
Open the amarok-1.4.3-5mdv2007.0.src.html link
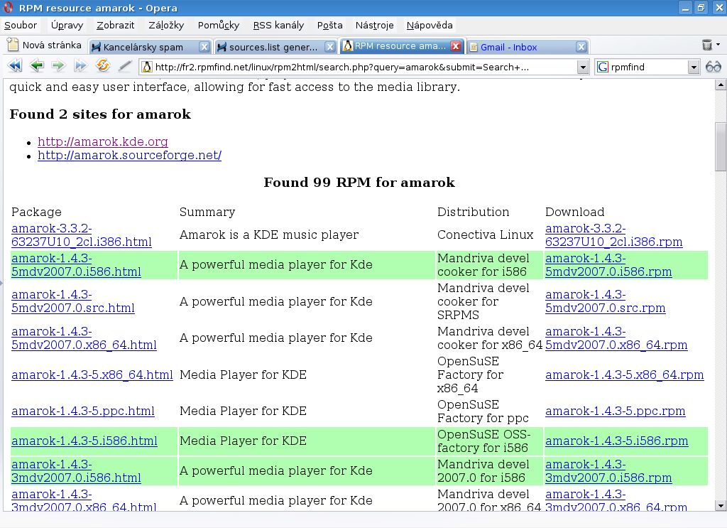click(x=73, y=301)
